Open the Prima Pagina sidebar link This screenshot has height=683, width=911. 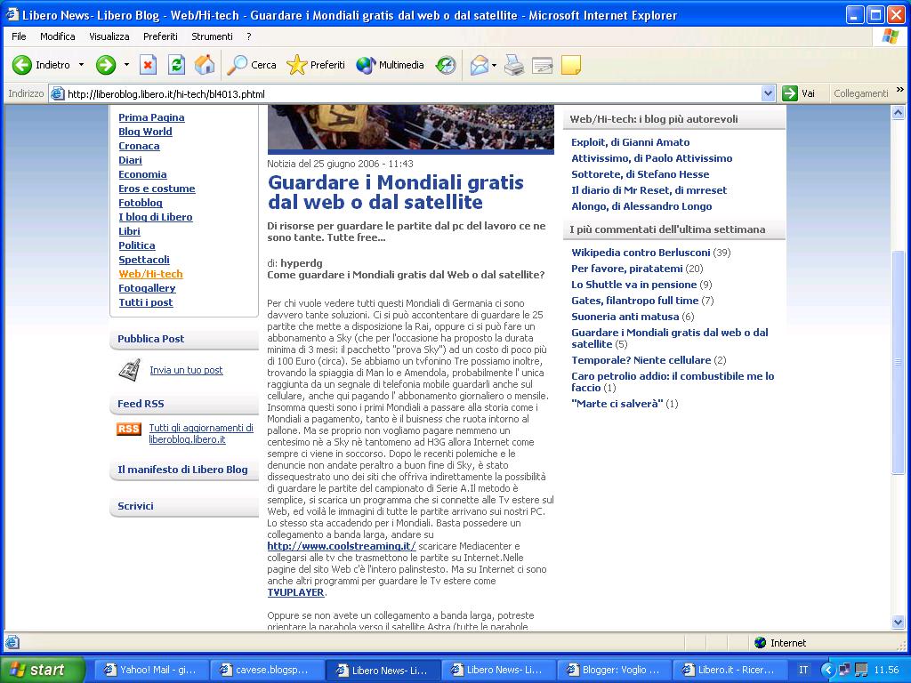151,117
